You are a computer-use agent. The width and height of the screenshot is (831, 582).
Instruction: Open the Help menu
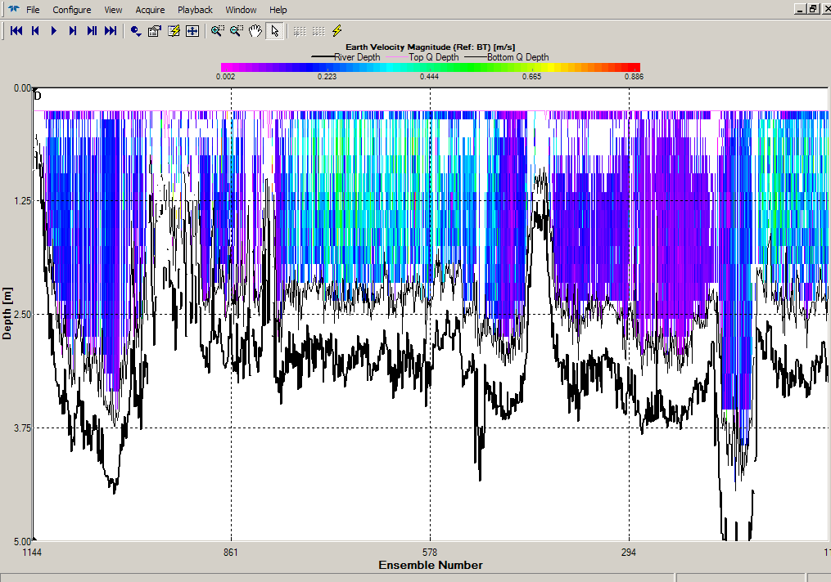coord(278,10)
